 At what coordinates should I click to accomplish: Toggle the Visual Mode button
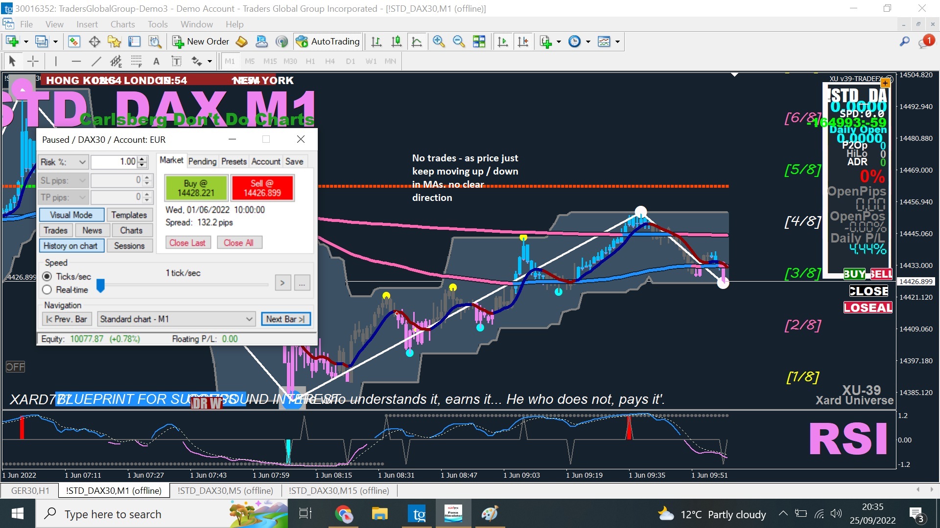click(x=71, y=215)
